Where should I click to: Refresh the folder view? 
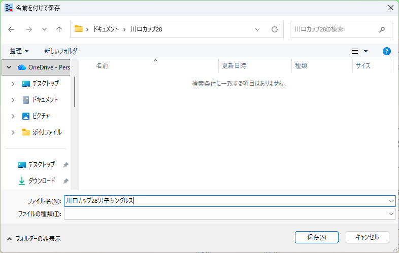tap(275, 29)
